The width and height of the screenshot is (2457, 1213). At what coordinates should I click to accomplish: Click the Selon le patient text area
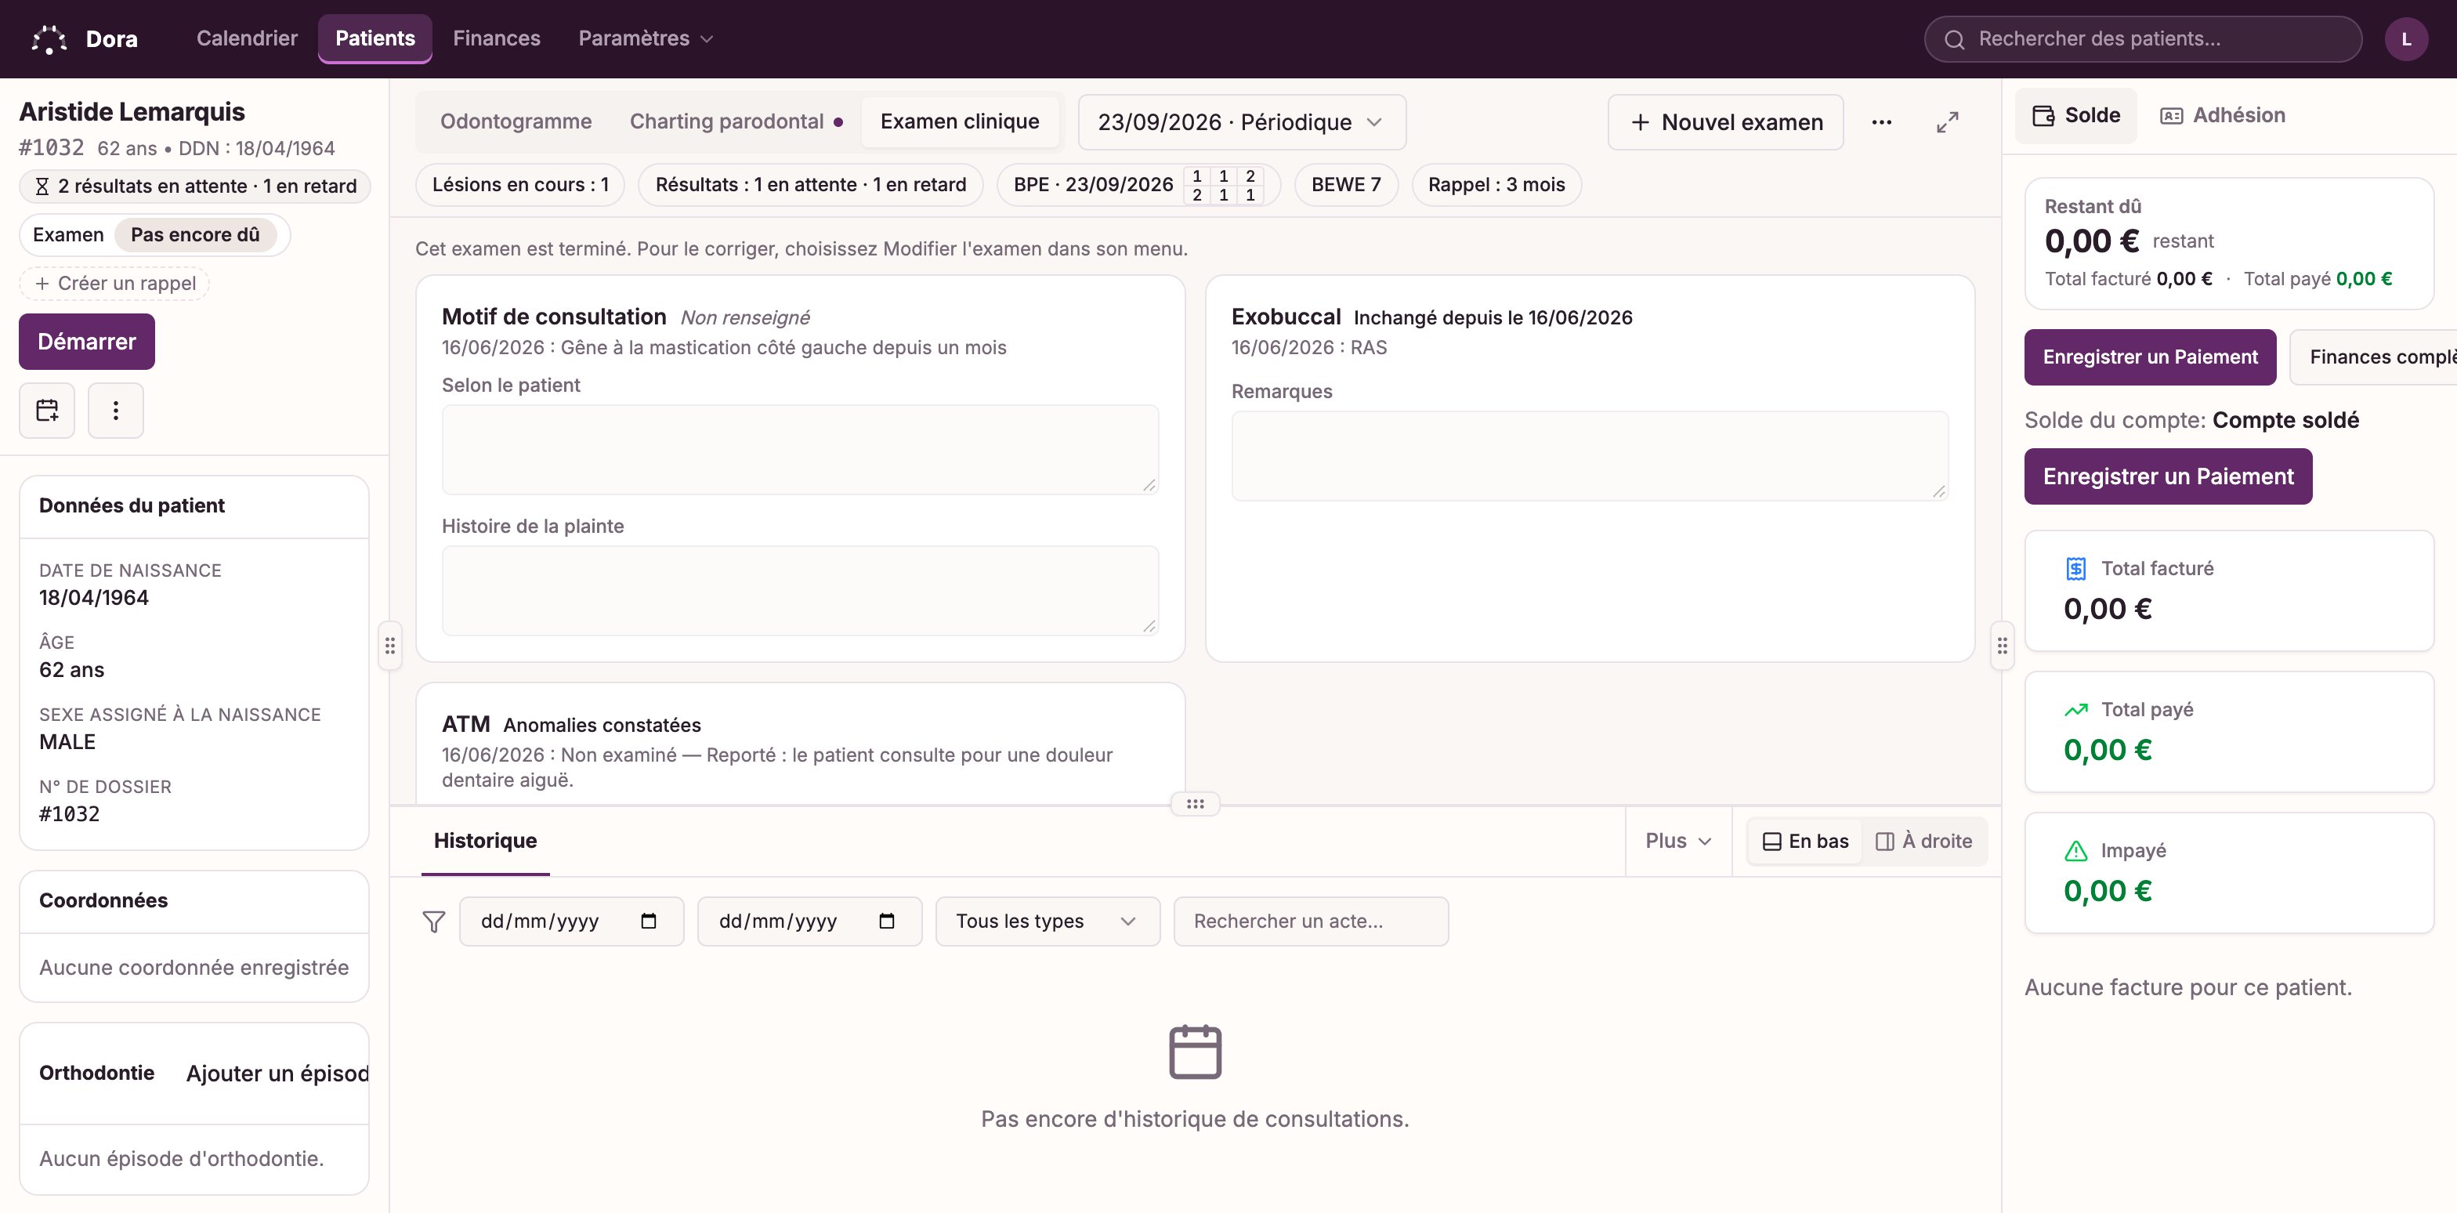tap(799, 449)
